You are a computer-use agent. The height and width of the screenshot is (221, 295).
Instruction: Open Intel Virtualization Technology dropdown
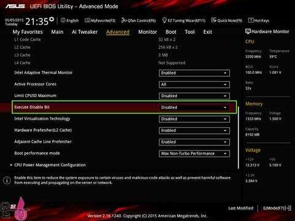tap(194, 119)
